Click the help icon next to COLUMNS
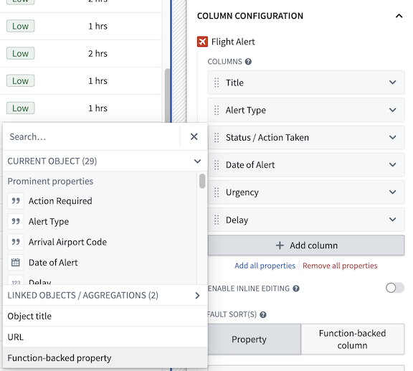413x371 pixels. pos(248,62)
